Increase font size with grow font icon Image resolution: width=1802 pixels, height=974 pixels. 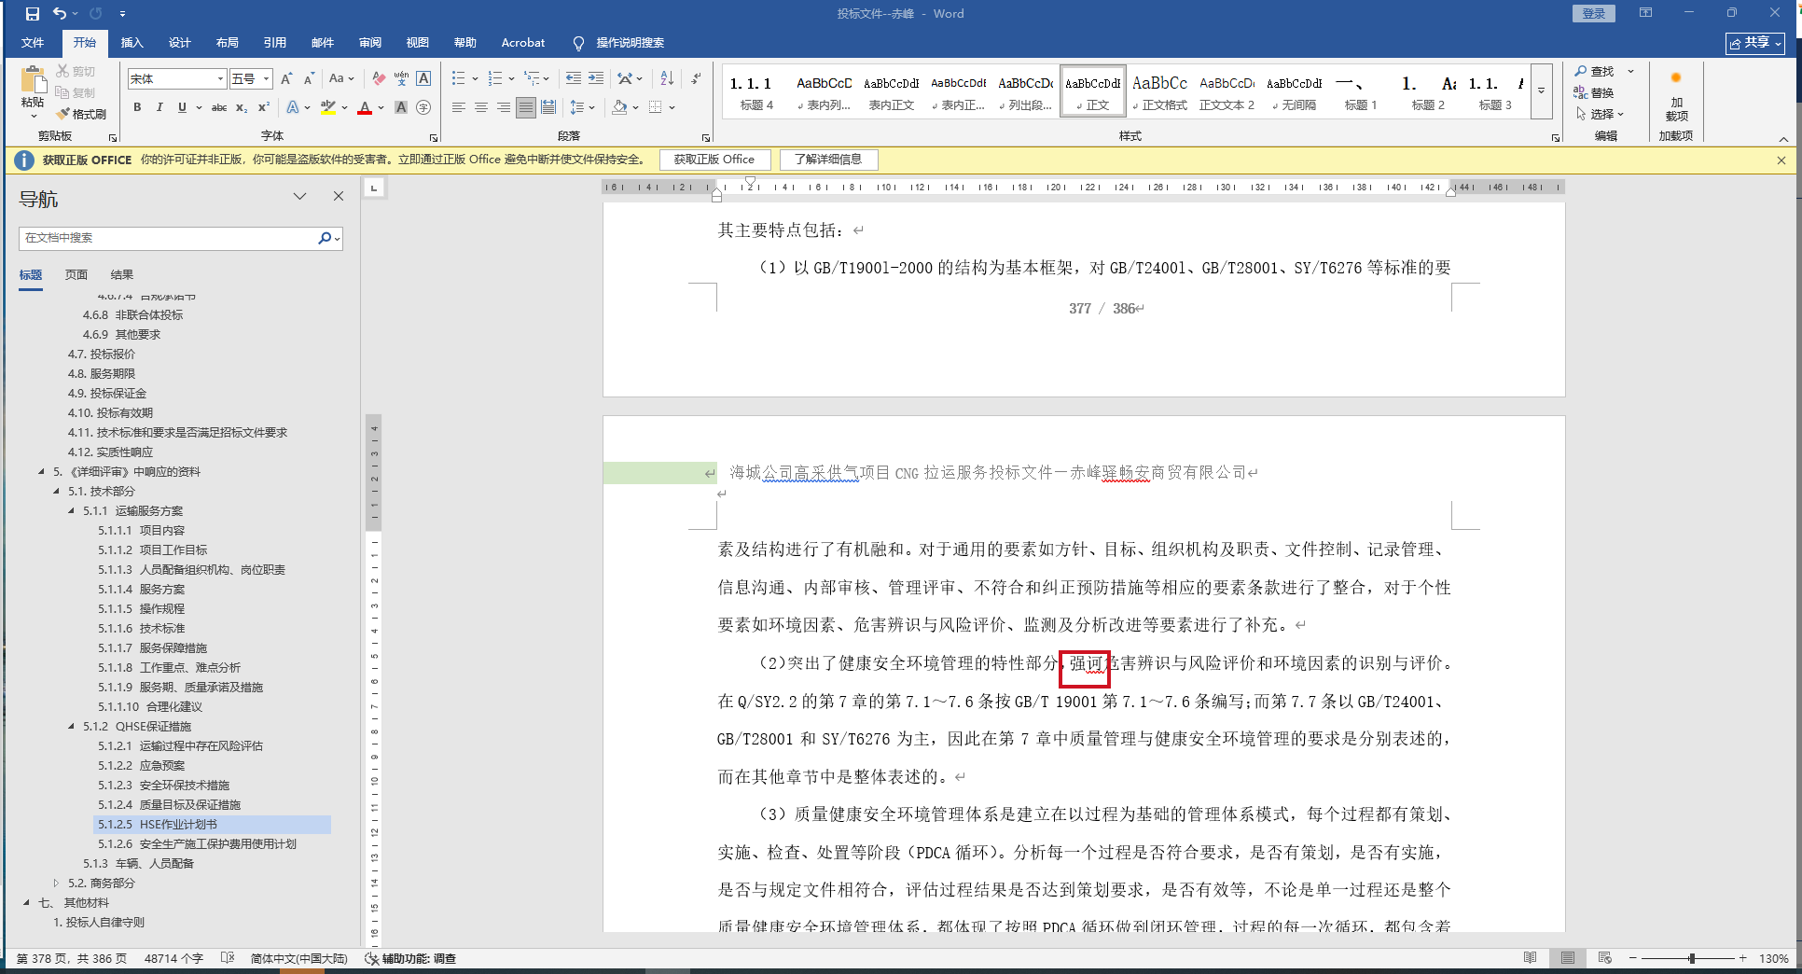(286, 79)
